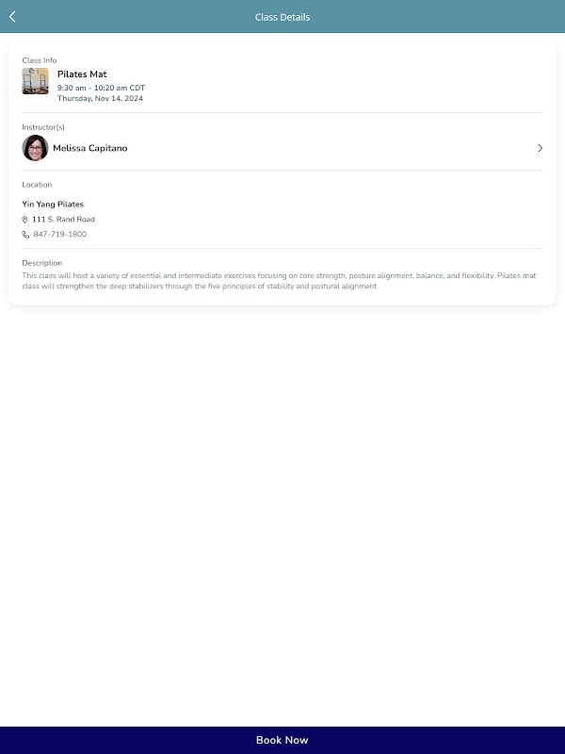This screenshot has width=565, height=754.
Task: Open Melissa Capitano's profile photo
Action: 35,148
